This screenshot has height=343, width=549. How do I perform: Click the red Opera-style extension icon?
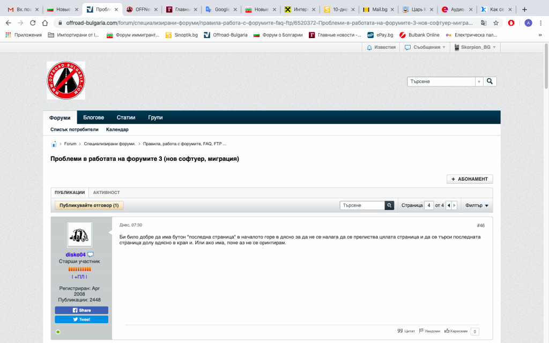(511, 23)
